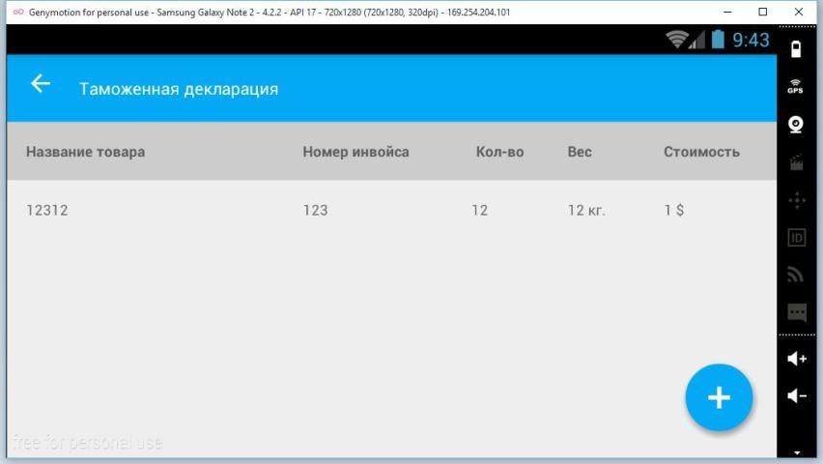This screenshot has width=823, height=464.
Task: Click the network RSS-style icon
Action: (796, 275)
